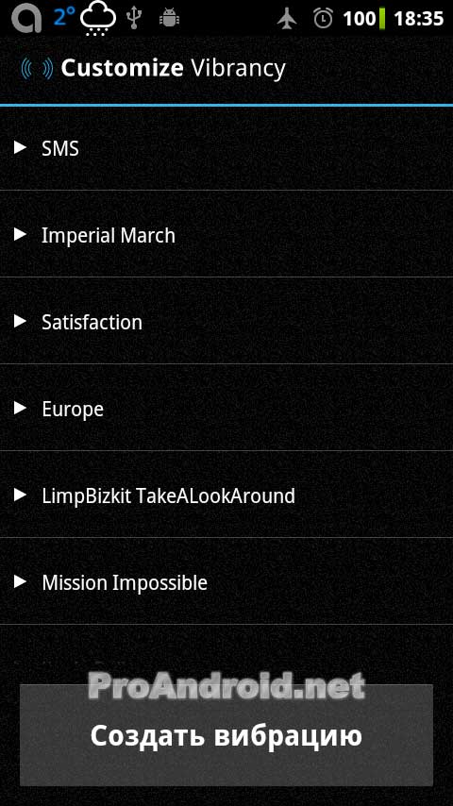Tap the 2° temperature reading
The image size is (453, 806).
64,16
